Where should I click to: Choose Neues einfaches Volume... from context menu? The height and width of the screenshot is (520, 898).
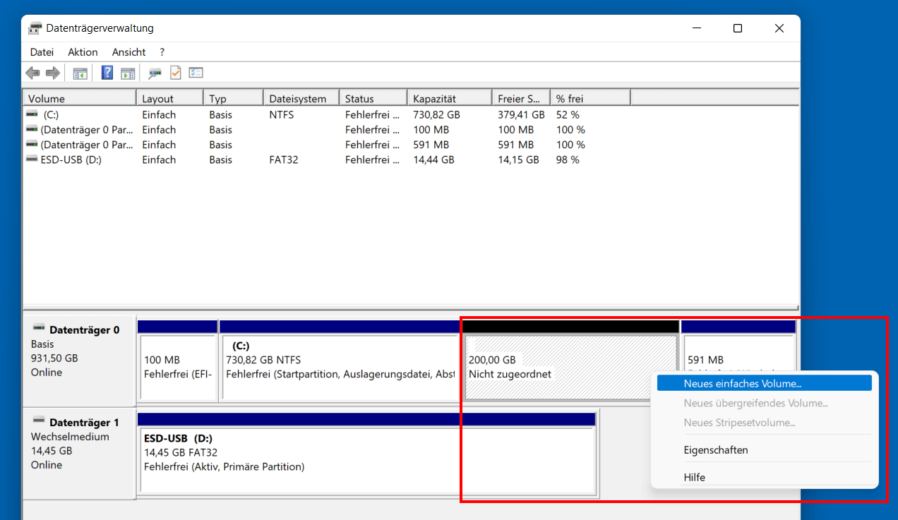[x=765, y=384]
